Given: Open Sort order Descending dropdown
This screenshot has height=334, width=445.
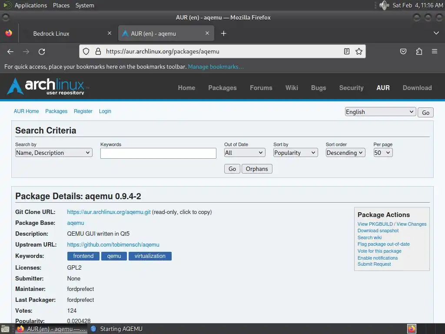Looking at the screenshot, I should (345, 153).
